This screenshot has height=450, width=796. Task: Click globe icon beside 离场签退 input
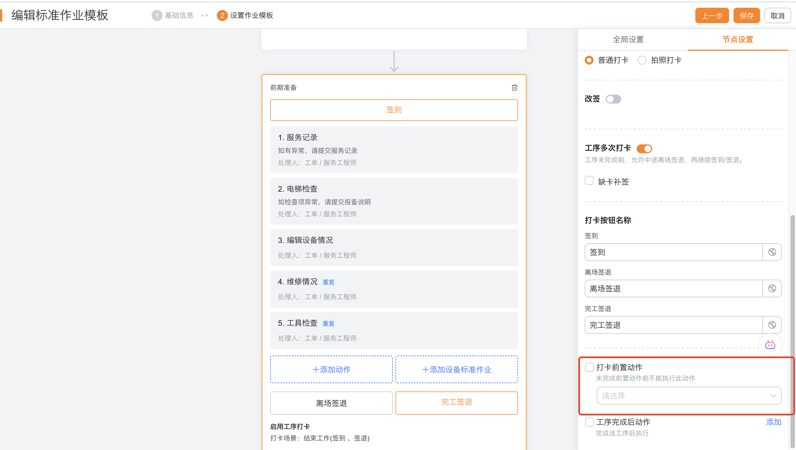tap(772, 288)
